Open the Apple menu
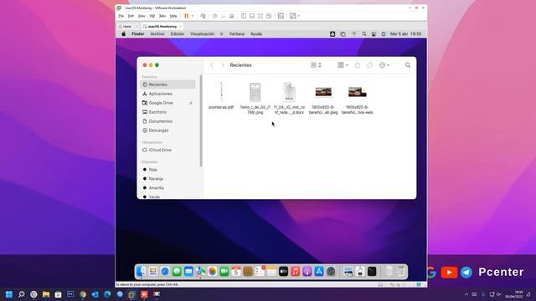 pyautogui.click(x=123, y=33)
